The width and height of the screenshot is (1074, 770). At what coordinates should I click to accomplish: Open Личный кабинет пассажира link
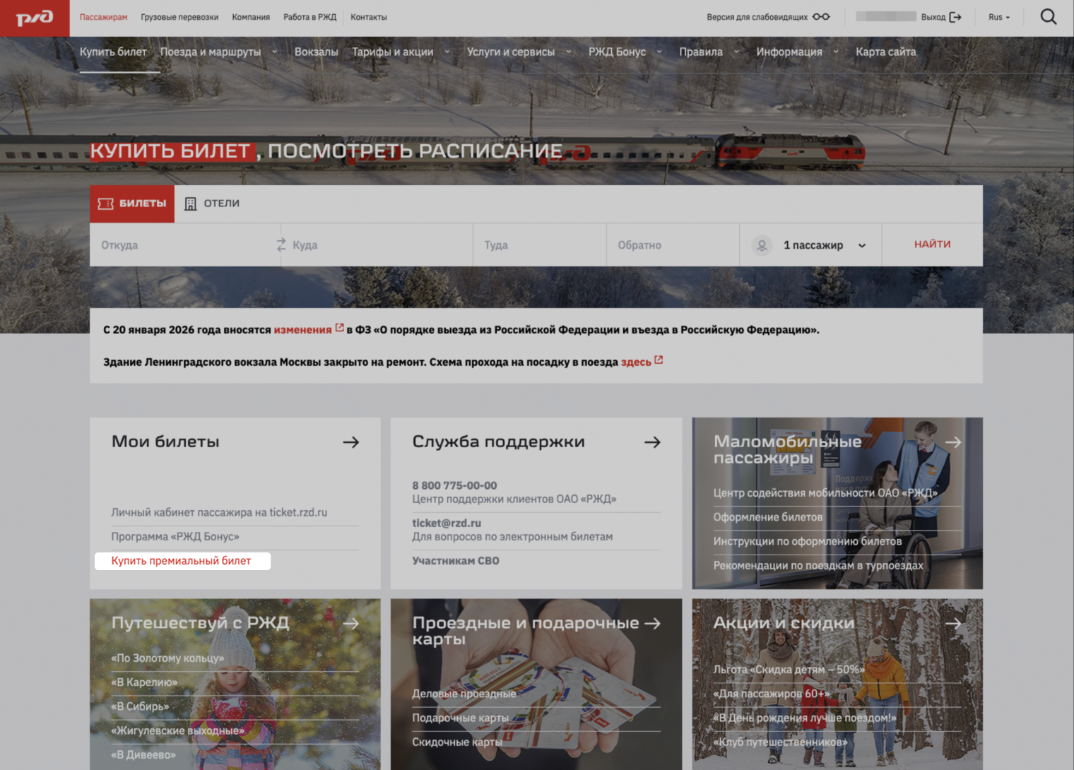pos(219,513)
